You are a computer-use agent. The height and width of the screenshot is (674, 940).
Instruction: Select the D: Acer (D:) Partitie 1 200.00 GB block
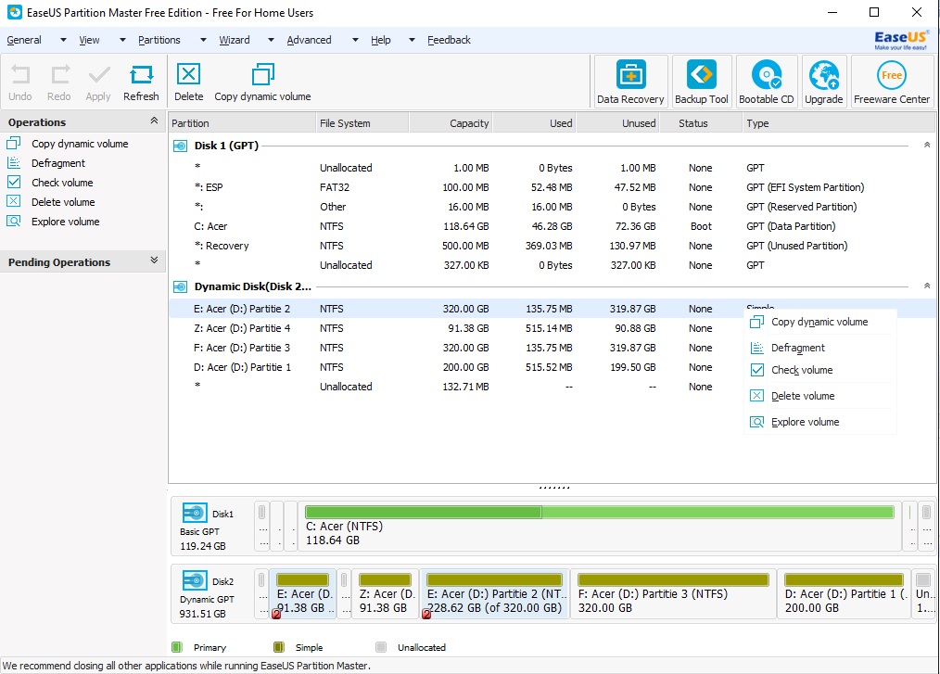[844, 594]
